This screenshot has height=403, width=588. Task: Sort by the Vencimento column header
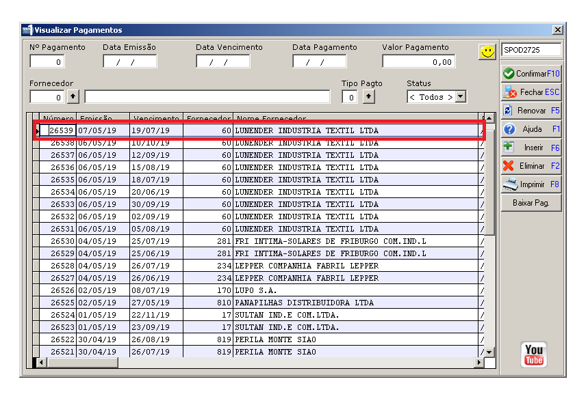pyautogui.click(x=156, y=118)
